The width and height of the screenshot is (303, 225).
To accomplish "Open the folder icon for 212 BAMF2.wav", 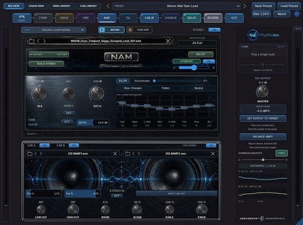I will pyautogui.click(x=128, y=154).
